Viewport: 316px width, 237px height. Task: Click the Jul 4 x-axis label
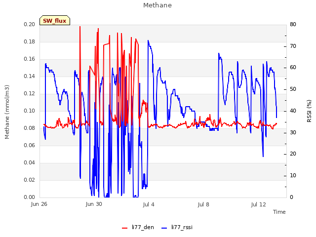pyautogui.click(x=149, y=204)
